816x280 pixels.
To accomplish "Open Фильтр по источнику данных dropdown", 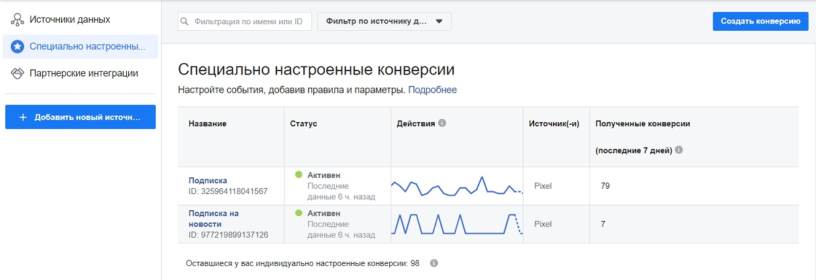I will (x=384, y=21).
